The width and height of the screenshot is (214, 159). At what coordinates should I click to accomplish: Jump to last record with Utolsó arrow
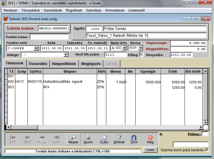click(x=57, y=137)
